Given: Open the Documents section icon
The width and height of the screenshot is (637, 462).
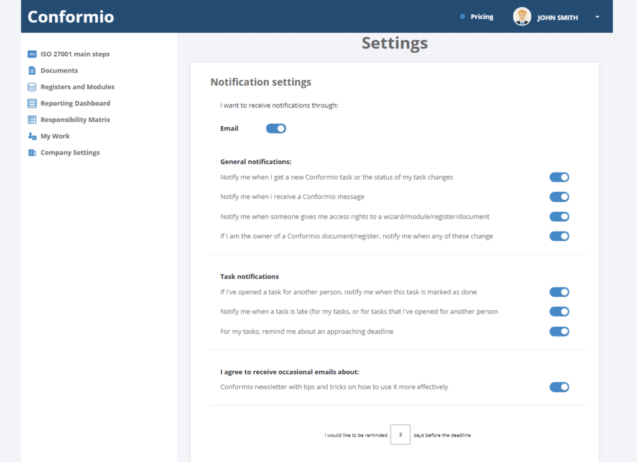Looking at the screenshot, I should 32,70.
